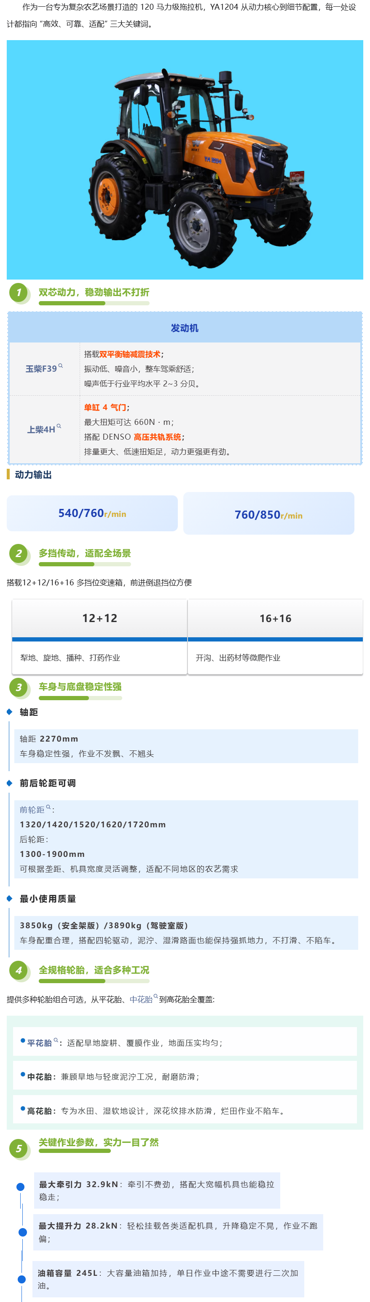This screenshot has width=370, height=1302.
Task: Select the 轴距 subsection title
Action: pyautogui.click(x=29, y=712)
